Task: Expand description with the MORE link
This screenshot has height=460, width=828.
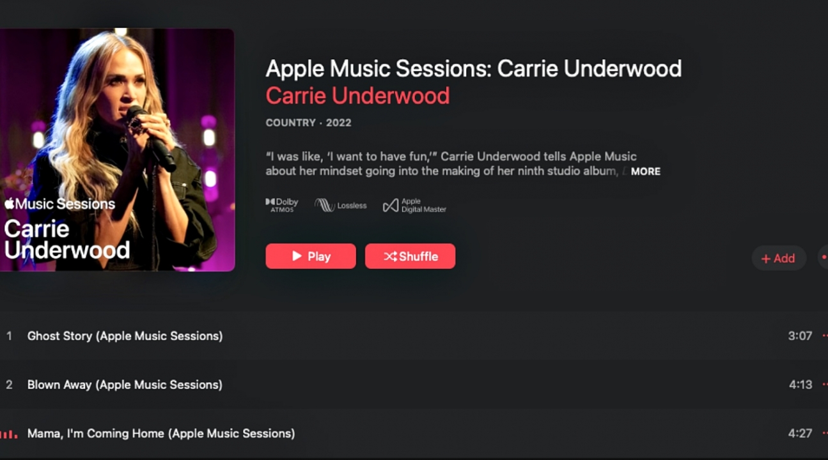Action: (646, 171)
